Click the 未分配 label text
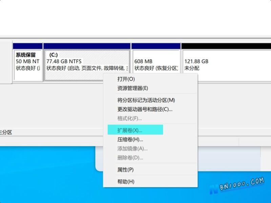Image resolution: width=271 pixels, height=203 pixels. [192, 68]
